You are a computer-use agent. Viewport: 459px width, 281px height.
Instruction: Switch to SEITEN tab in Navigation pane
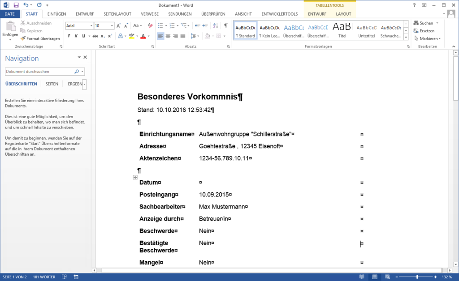click(x=52, y=84)
